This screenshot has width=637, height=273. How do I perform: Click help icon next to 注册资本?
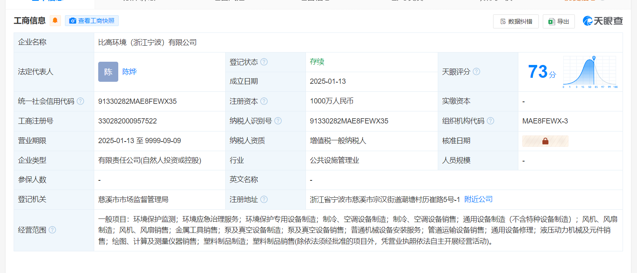click(x=264, y=101)
